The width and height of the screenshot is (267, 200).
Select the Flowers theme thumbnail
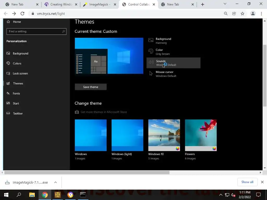tap(201, 135)
